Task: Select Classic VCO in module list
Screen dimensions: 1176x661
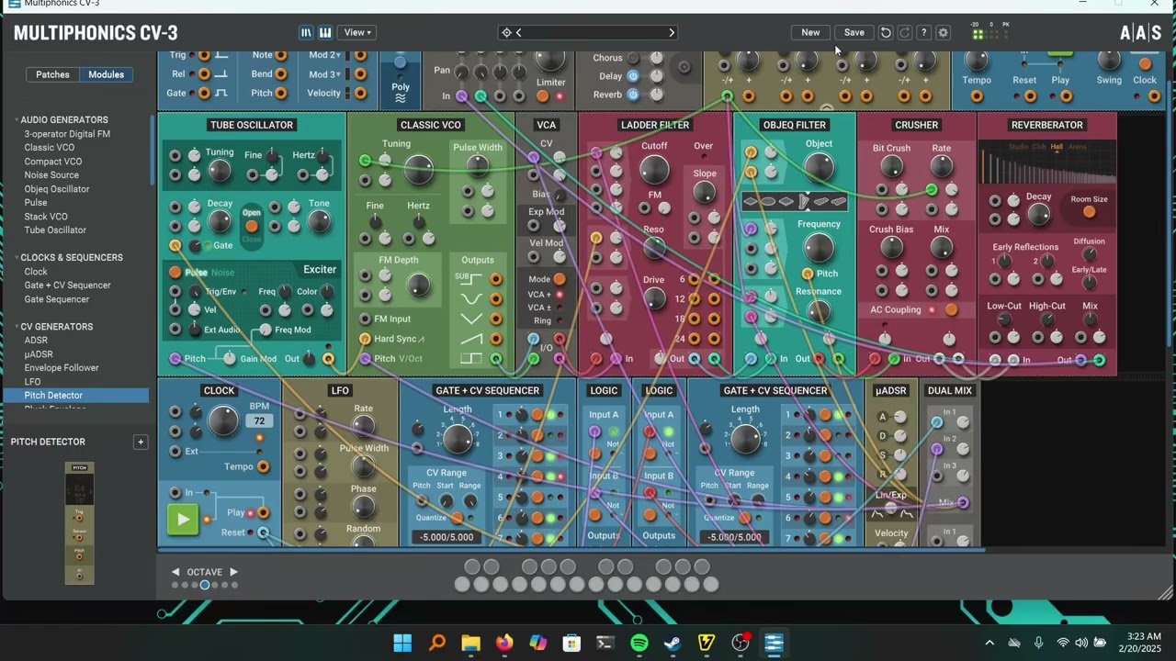Action: point(50,147)
